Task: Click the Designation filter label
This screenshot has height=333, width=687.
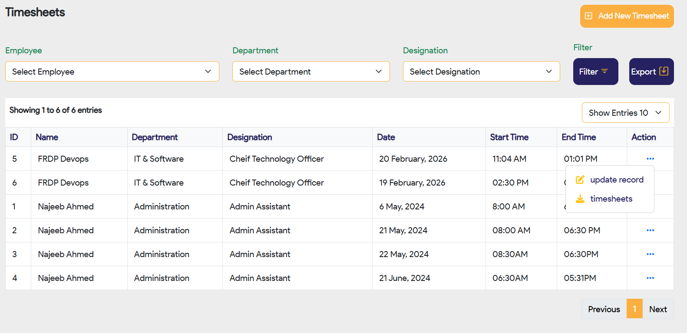Action: (x=425, y=50)
